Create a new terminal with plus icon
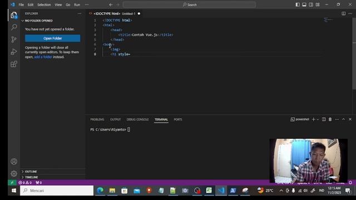Screen dimensions: 356x200 coord(313,119)
